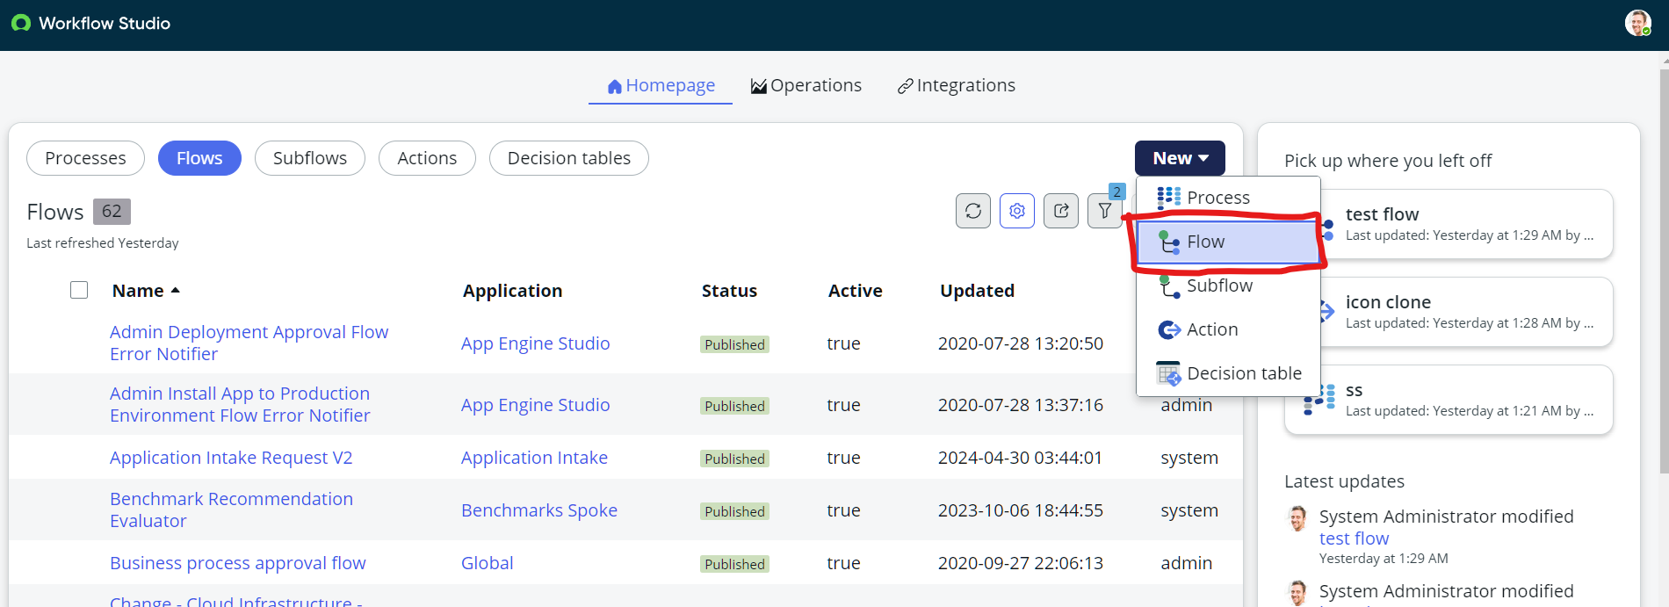Open Benchmark Recommendation Evaluator flow
Viewport: 1669px width, 607px height.
tap(231, 509)
